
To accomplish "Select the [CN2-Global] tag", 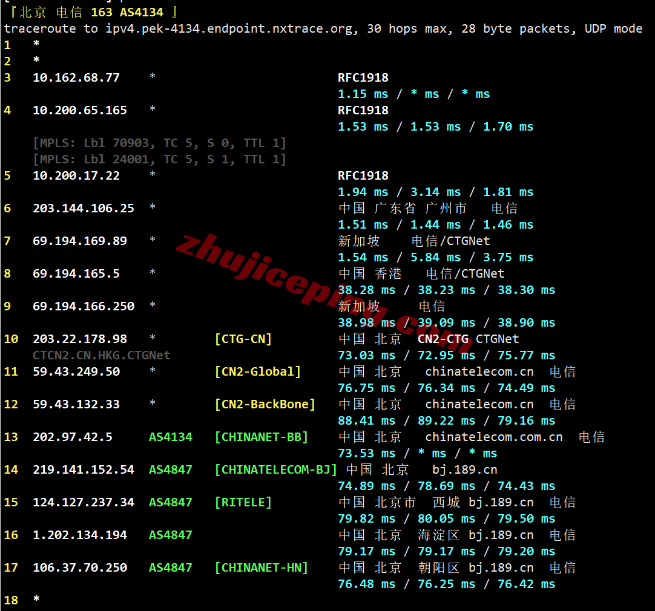I will (x=258, y=371).
